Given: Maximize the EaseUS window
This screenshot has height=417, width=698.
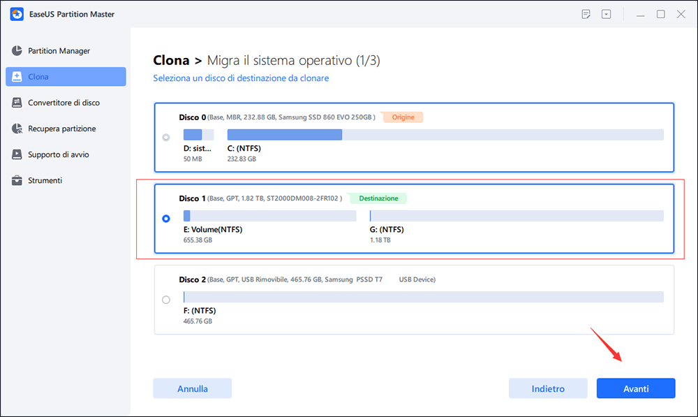Looking at the screenshot, I should (661, 14).
